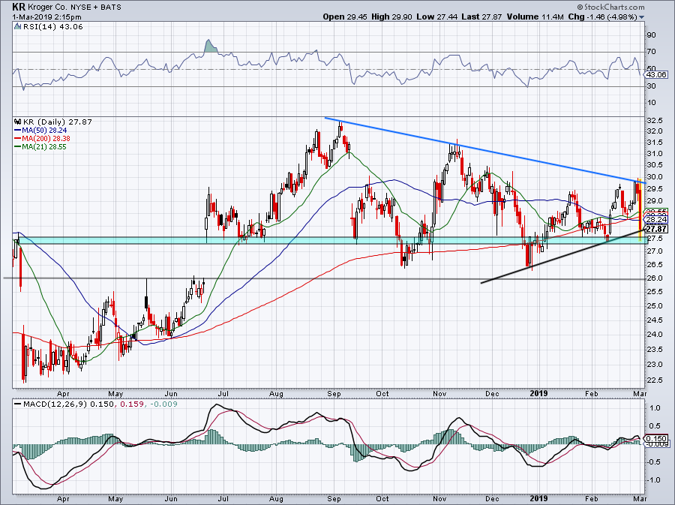Click the 70 level on RSI axis

[652, 52]
